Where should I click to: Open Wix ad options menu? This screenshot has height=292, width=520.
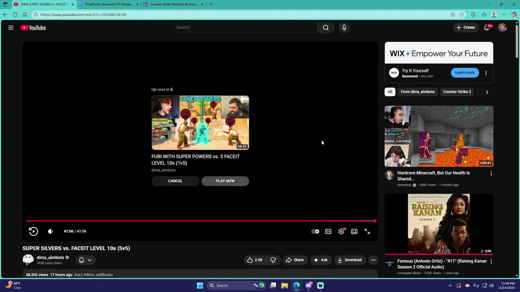486,73
